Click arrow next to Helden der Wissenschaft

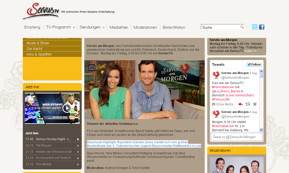click(78, 152)
